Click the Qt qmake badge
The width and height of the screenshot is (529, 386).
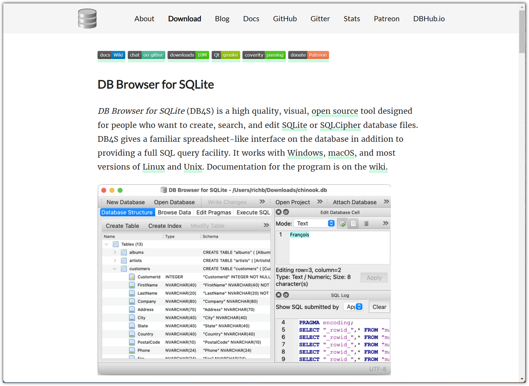pyautogui.click(x=226, y=55)
